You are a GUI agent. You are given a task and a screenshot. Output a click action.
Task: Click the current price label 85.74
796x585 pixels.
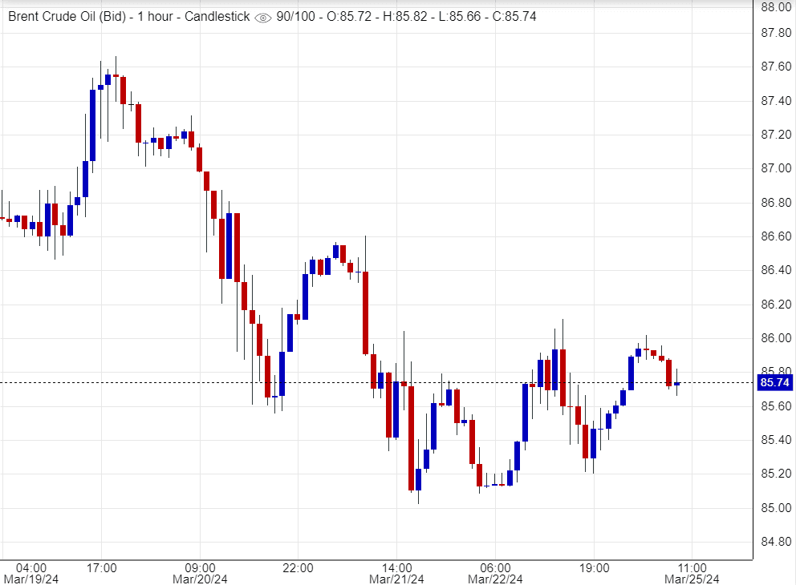click(774, 383)
